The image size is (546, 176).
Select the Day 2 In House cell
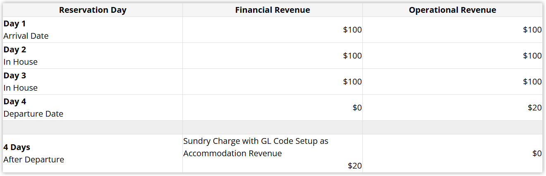[x=93, y=56]
